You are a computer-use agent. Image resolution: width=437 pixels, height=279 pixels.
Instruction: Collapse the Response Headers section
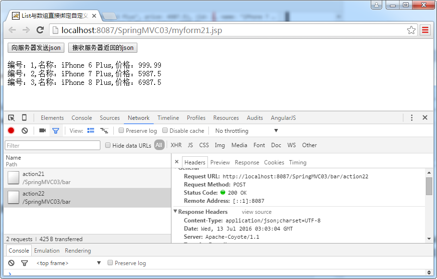click(x=175, y=211)
